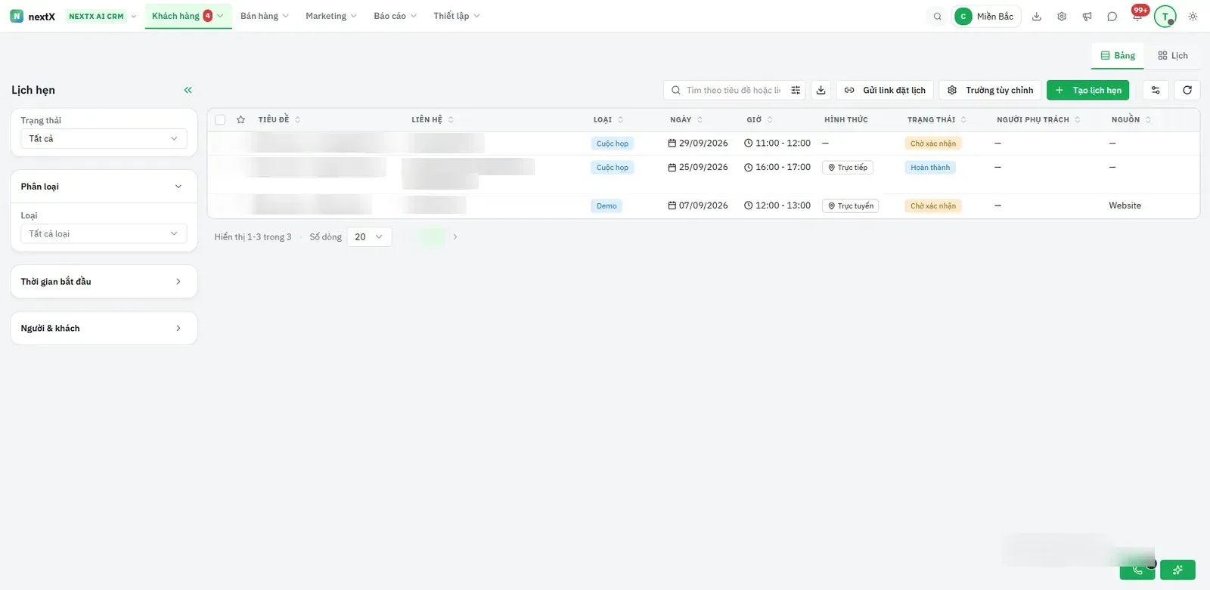1210x590 pixels.
Task: Export appointments with the toolbar download icon
Action: (x=821, y=90)
